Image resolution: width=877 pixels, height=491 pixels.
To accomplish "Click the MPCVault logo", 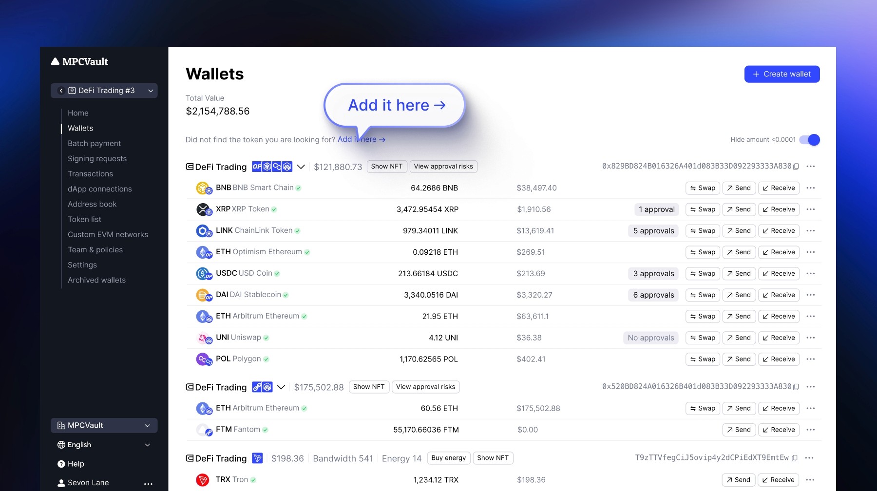I will coord(80,62).
